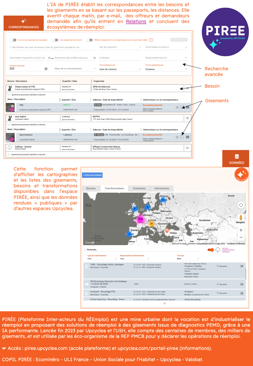
Task: Open the start date calendar picker
Action: (49, 58)
